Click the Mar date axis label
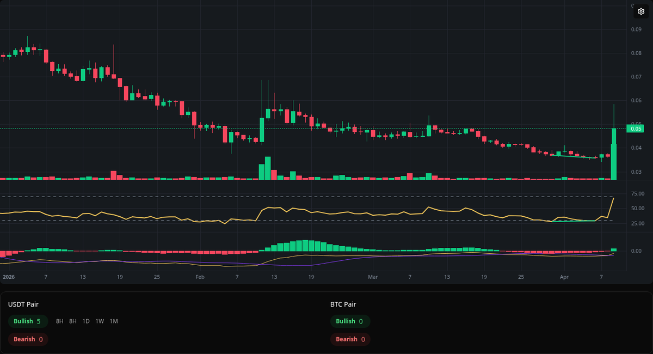Image resolution: width=653 pixels, height=354 pixels. point(373,277)
